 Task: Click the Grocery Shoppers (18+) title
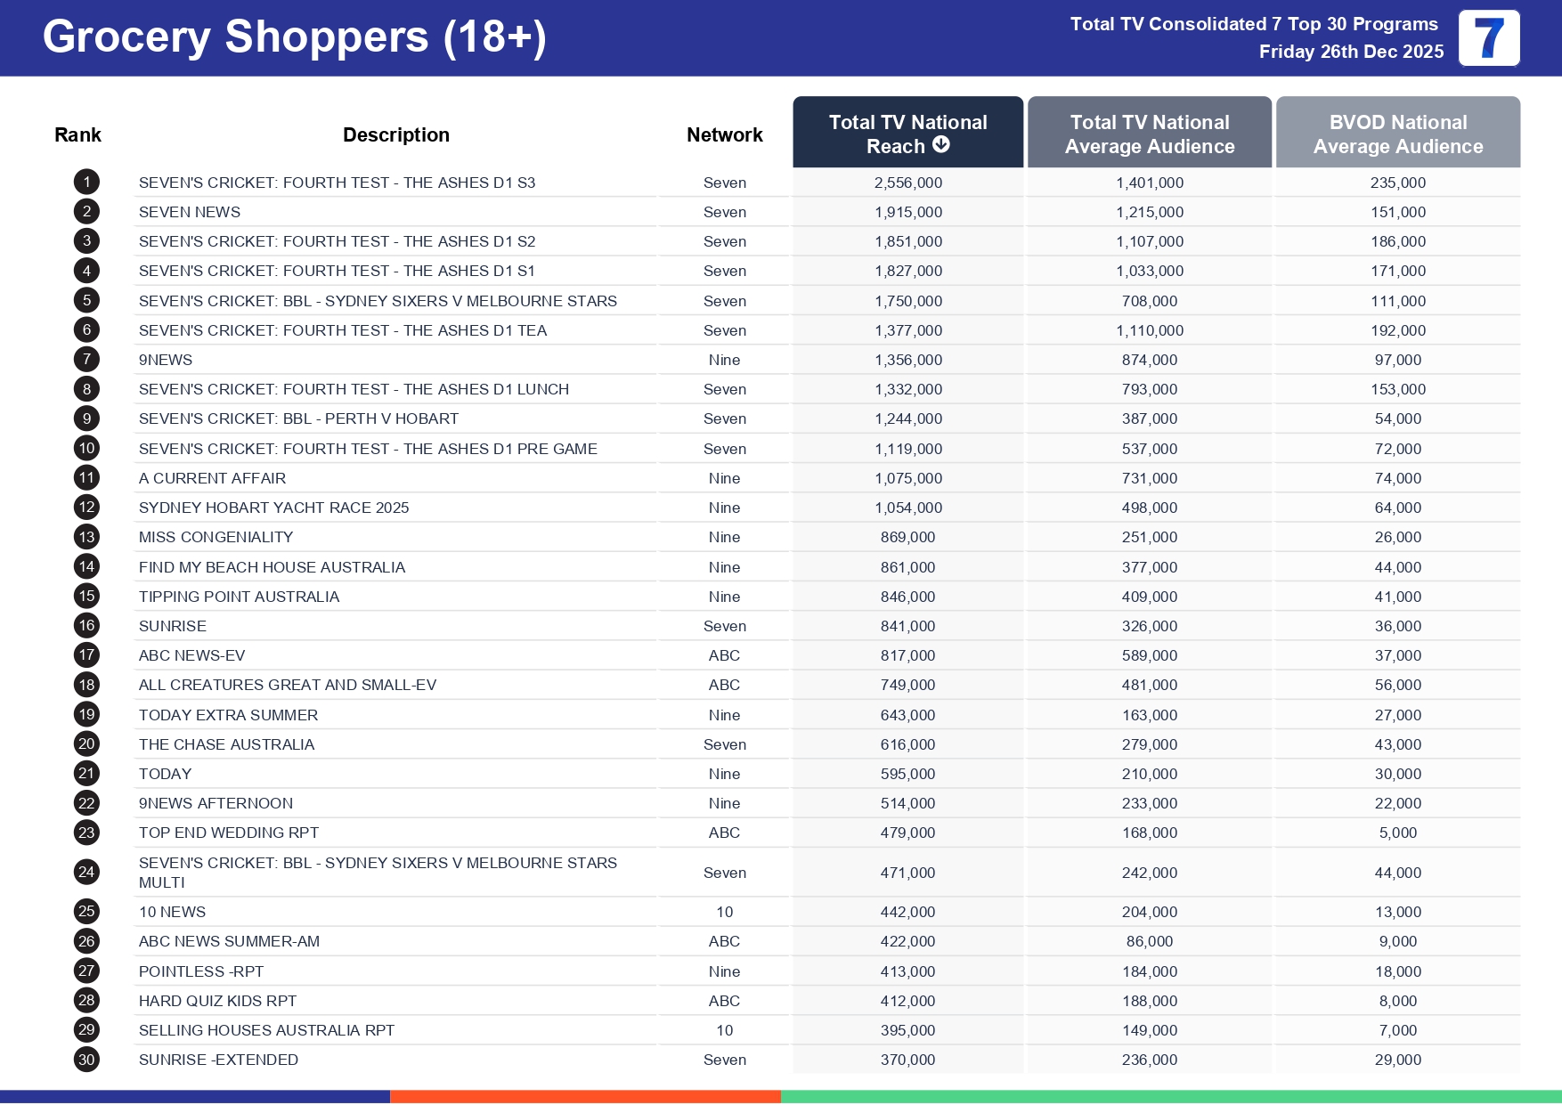(x=294, y=37)
